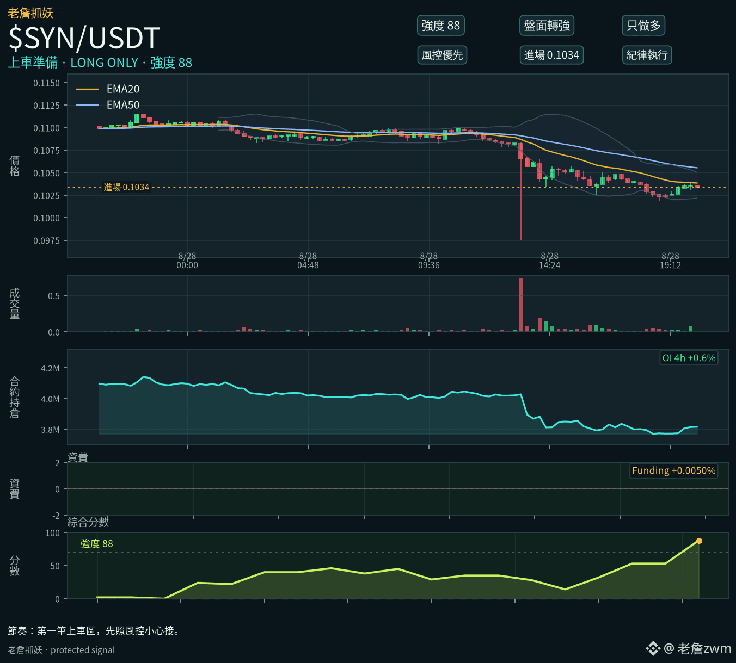The height and width of the screenshot is (663, 736).
Task: Click the 3.8M open interest axis label
Action: (50, 430)
